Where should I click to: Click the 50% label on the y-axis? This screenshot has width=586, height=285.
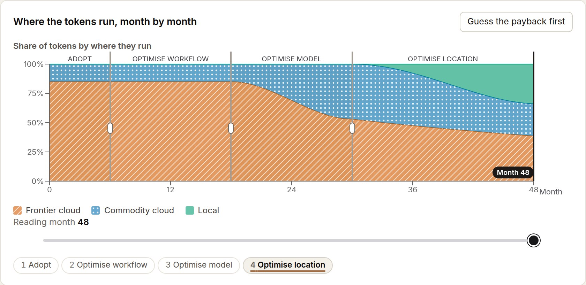[35, 123]
